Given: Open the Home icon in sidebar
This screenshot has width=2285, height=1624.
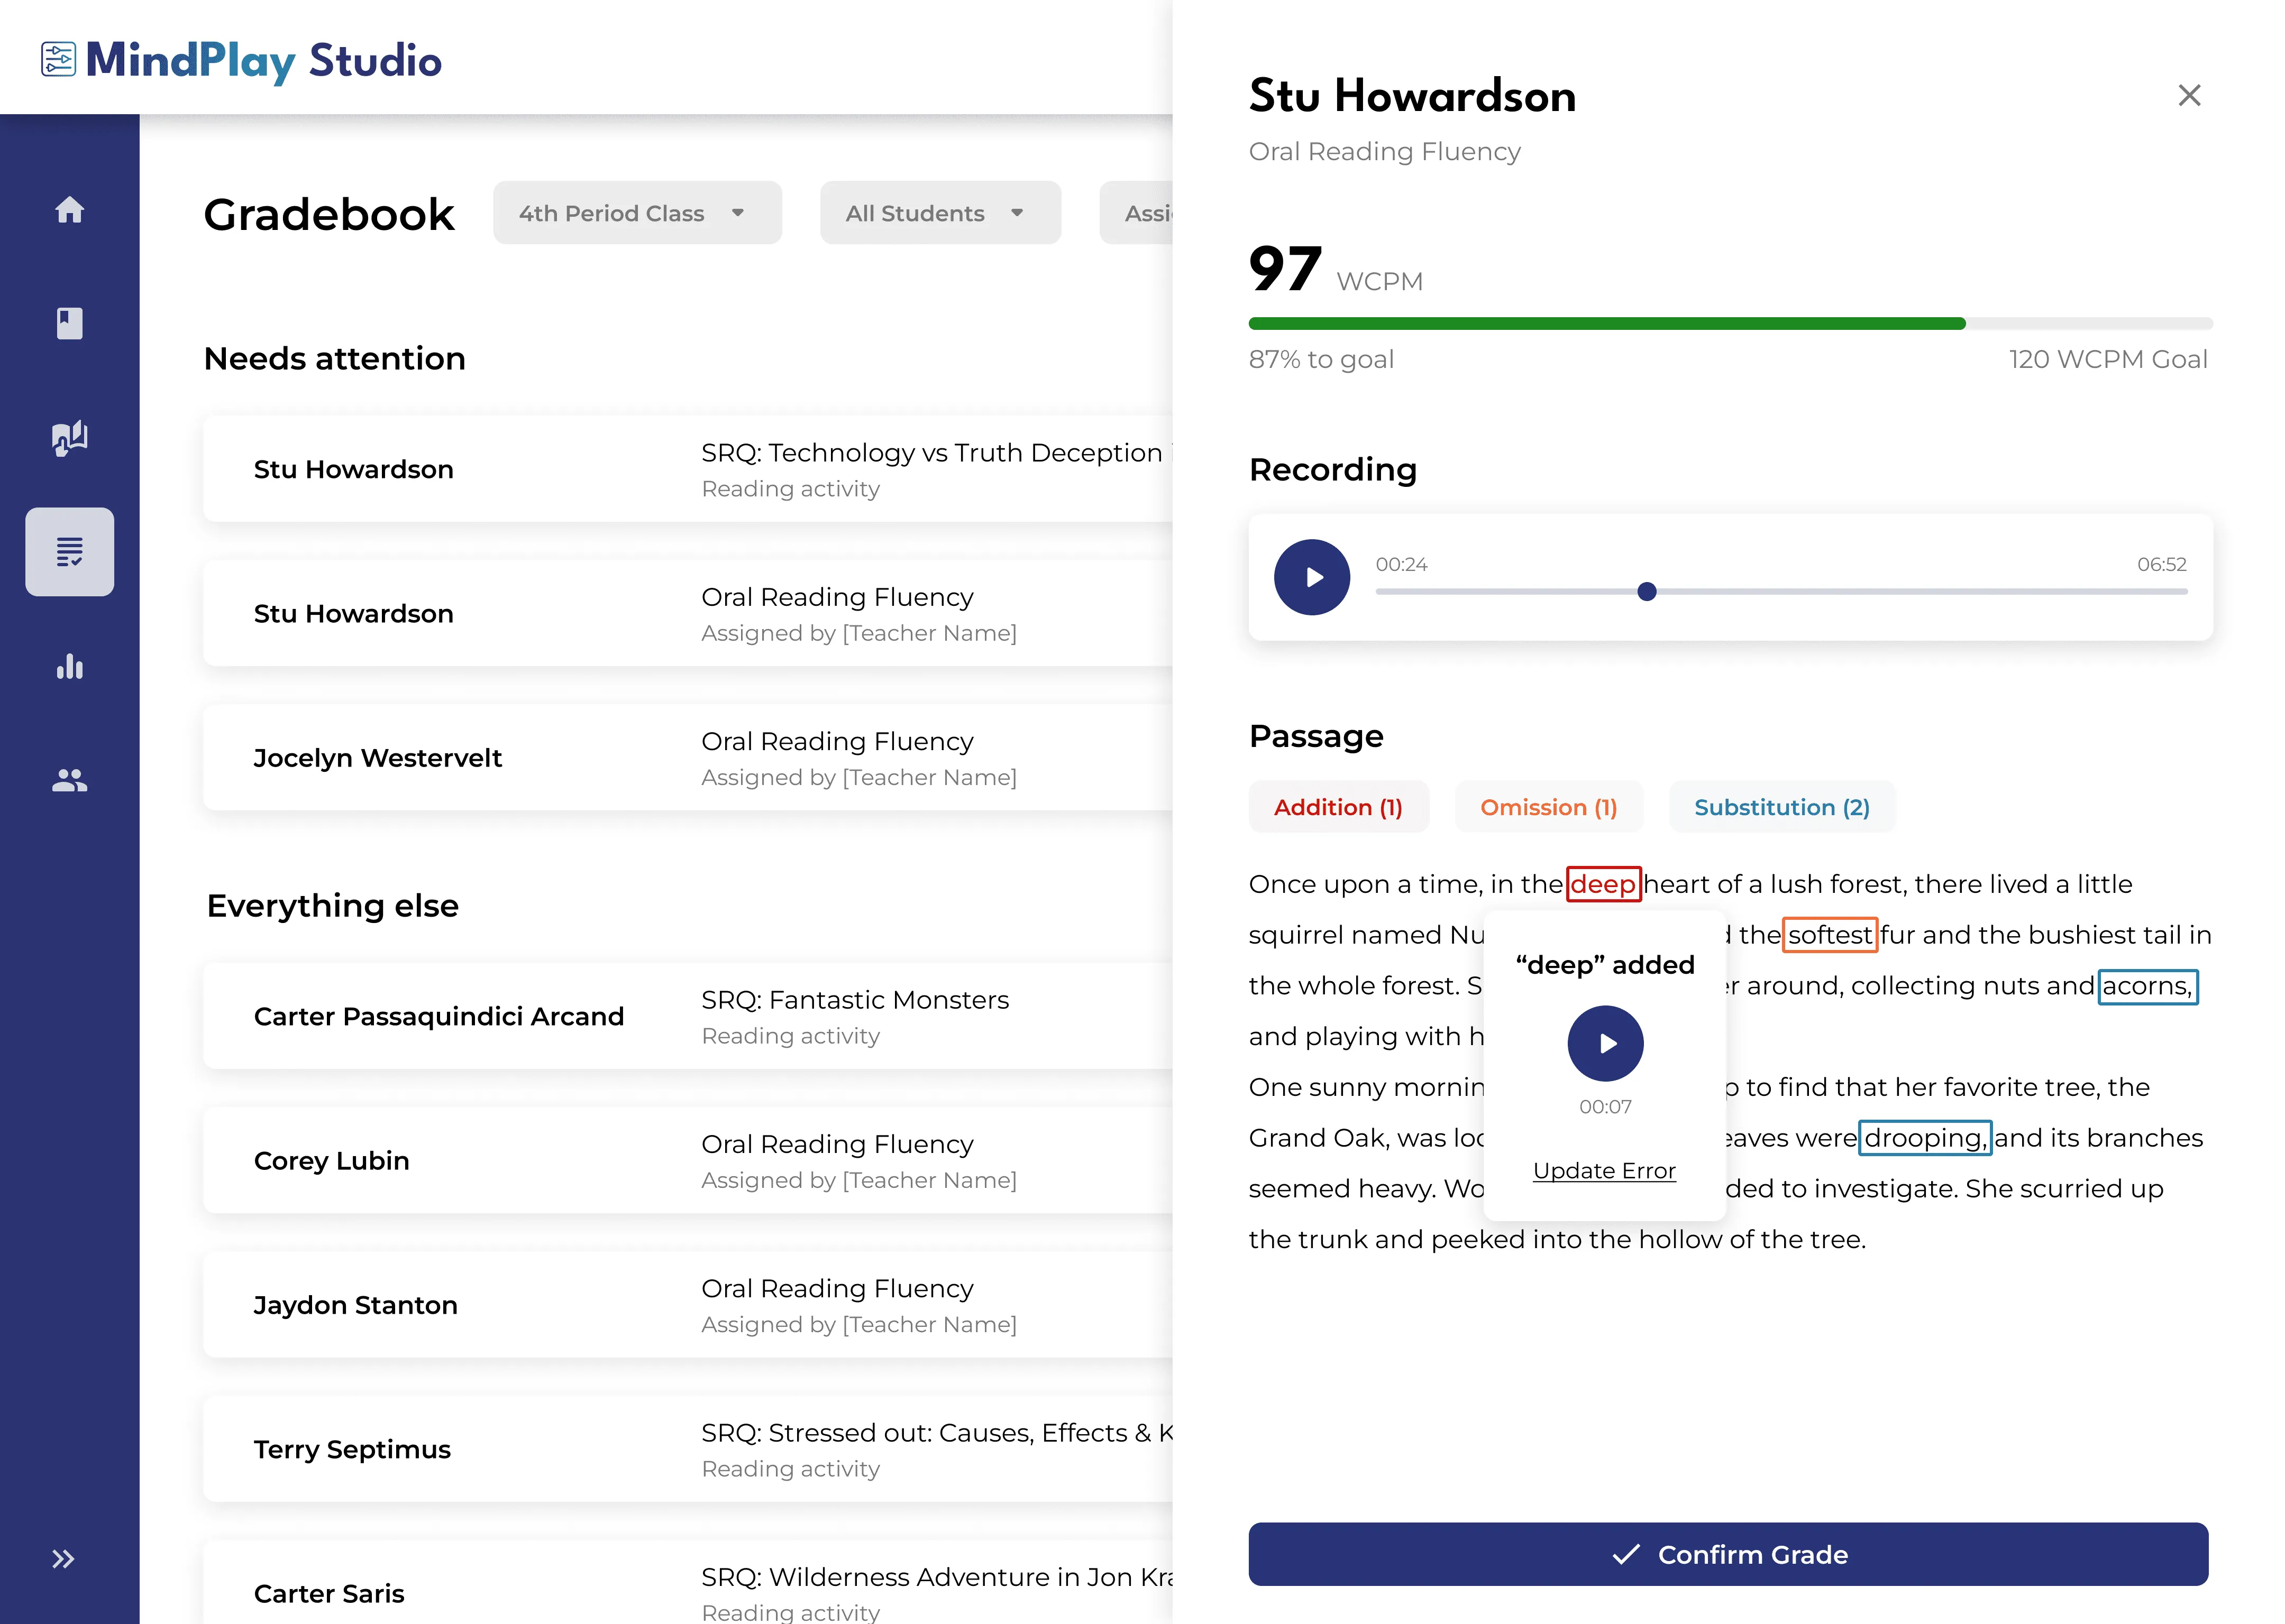Looking at the screenshot, I should 69,210.
